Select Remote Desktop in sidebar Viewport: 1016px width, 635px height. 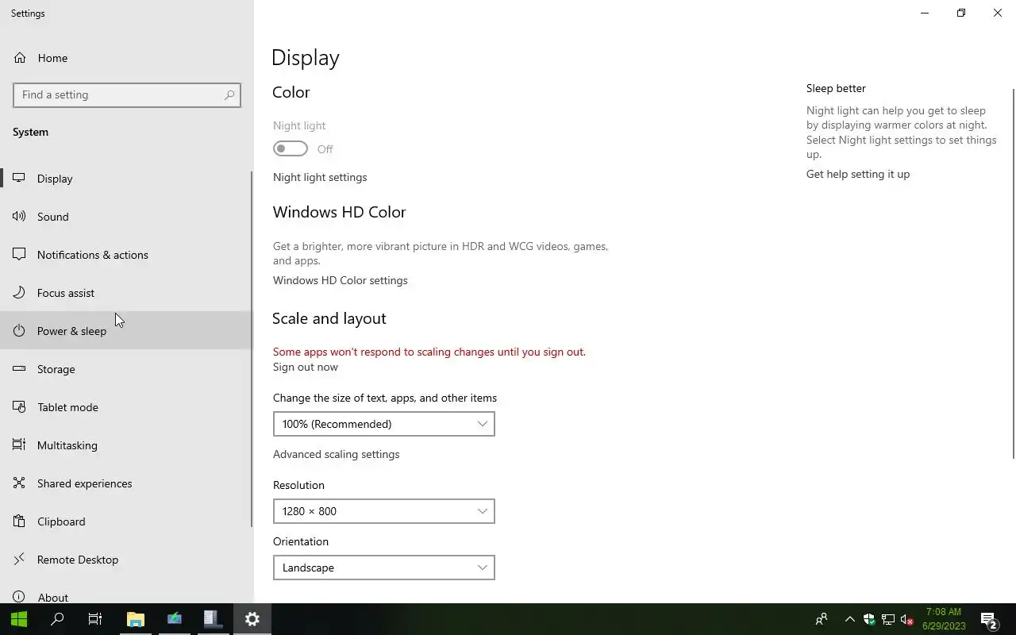click(x=126, y=560)
